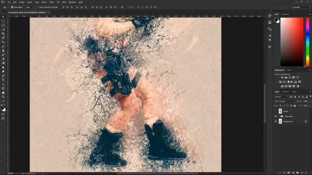
Task: Select the Blur tool
Action: tap(3, 67)
